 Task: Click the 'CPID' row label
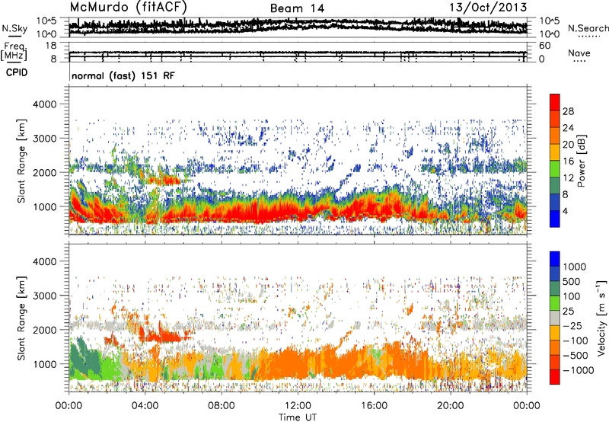pyautogui.click(x=17, y=72)
